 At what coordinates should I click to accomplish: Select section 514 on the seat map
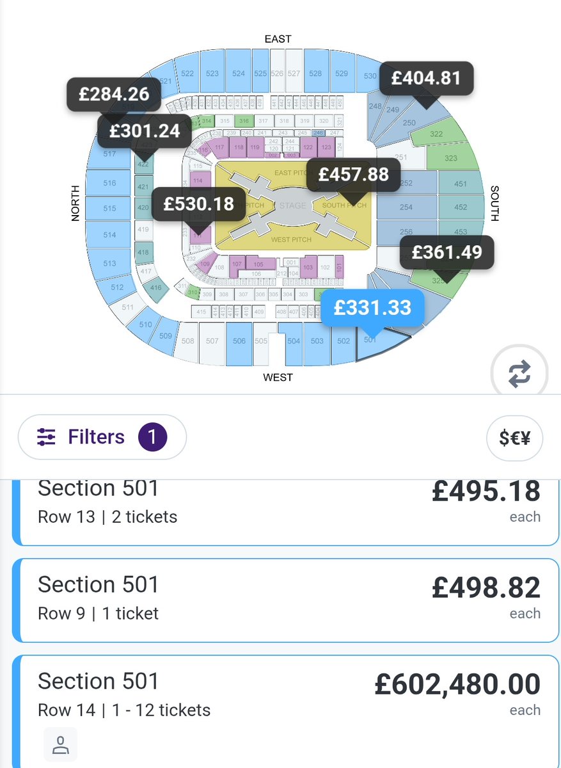[x=109, y=235]
